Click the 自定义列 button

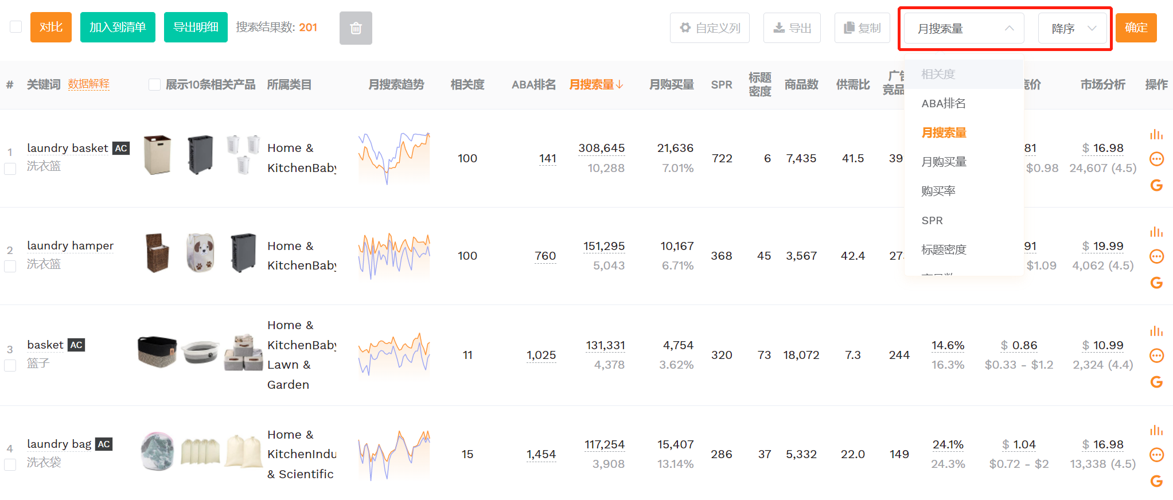(710, 28)
